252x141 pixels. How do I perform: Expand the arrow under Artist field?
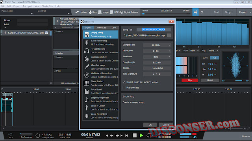(x=5, y=27)
